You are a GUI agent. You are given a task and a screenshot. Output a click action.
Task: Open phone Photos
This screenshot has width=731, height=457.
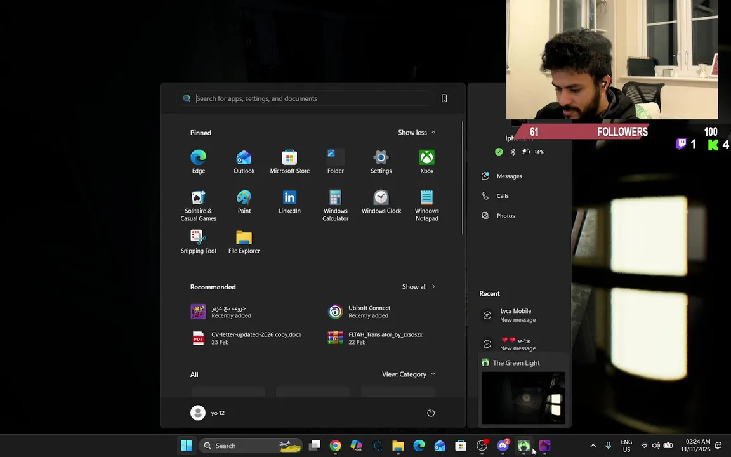(498, 215)
